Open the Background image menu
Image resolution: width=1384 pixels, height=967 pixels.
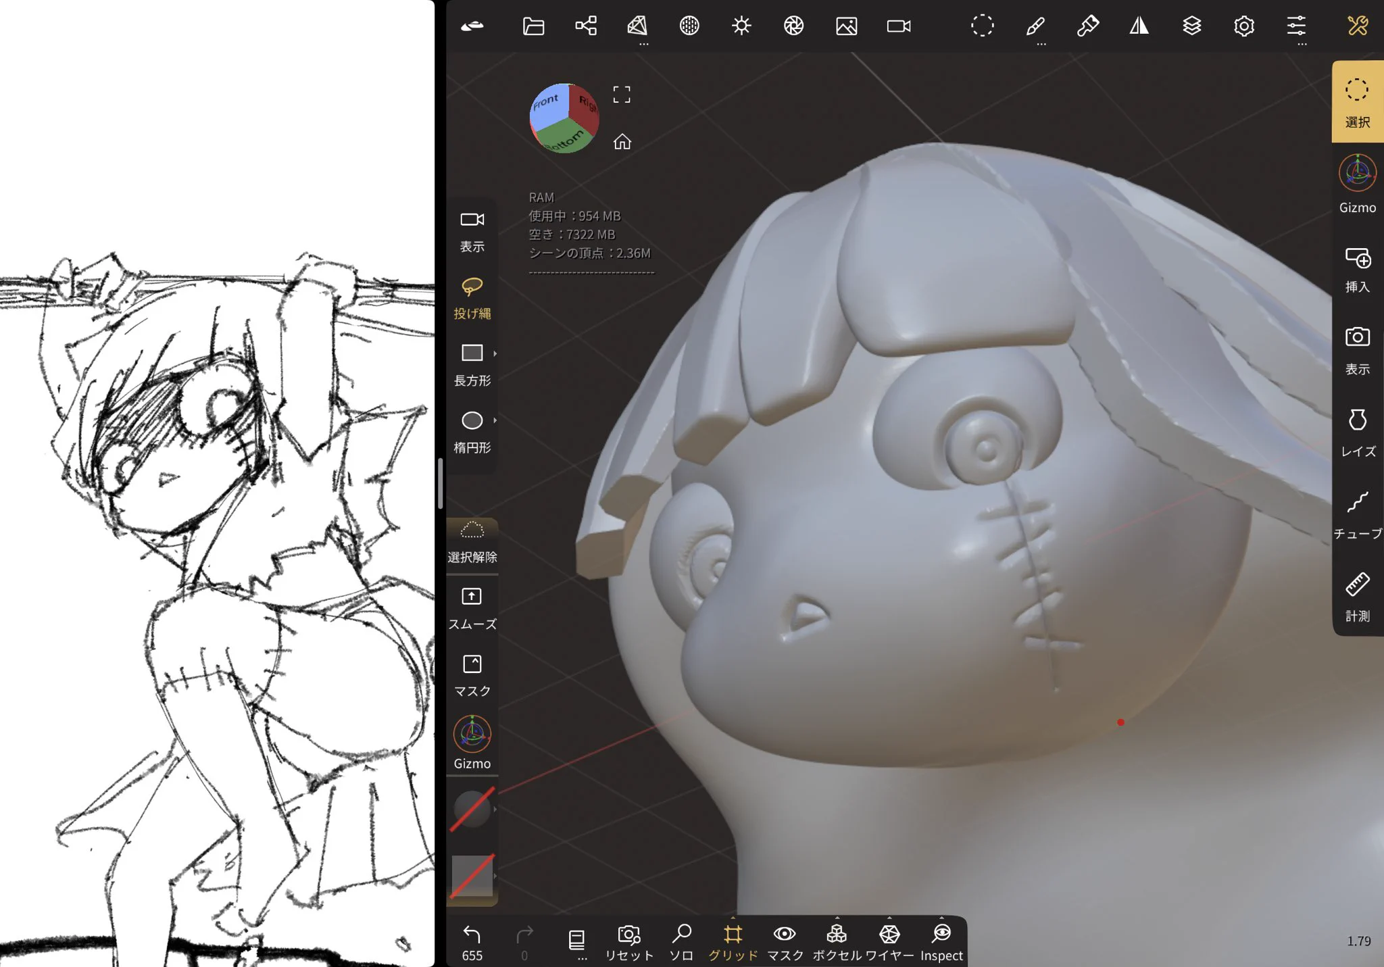[846, 26]
